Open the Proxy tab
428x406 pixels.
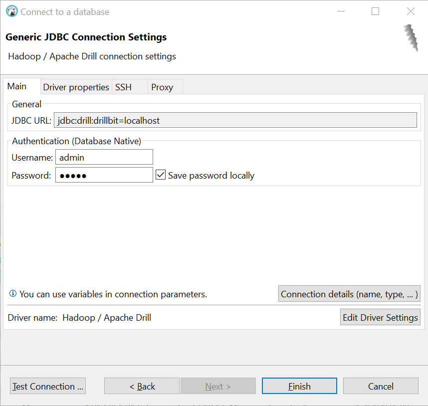tap(162, 87)
